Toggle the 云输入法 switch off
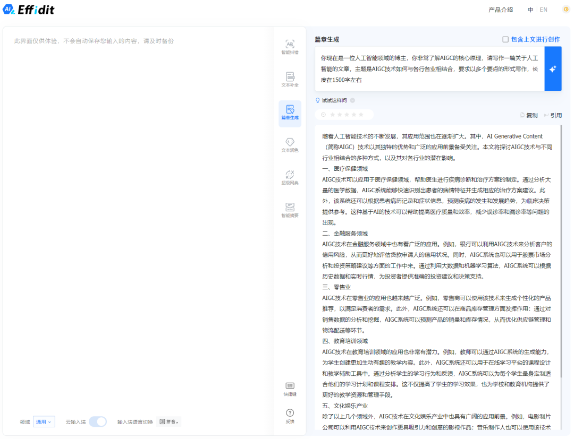 [x=97, y=420]
